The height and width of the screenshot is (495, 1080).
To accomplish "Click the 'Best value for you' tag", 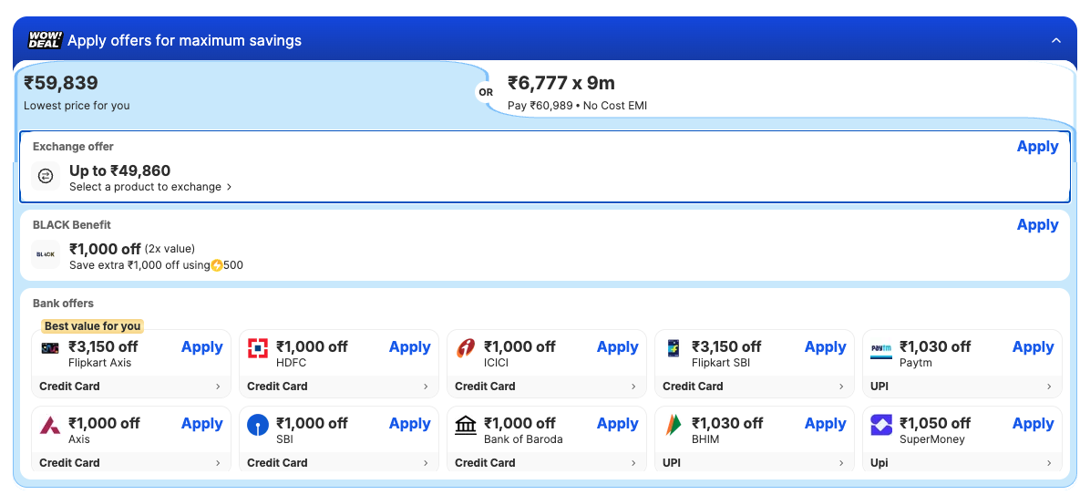I will (x=92, y=326).
